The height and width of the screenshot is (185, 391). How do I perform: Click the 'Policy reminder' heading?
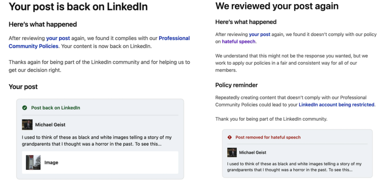tap(236, 85)
